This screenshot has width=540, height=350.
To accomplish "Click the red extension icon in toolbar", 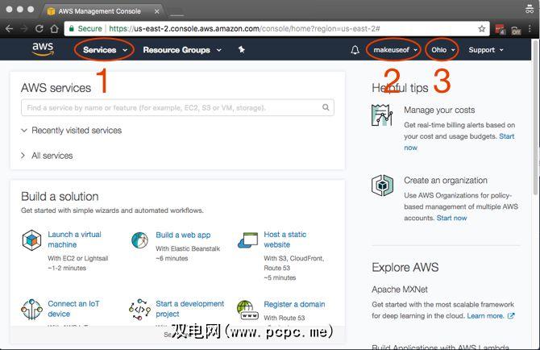I will [500, 29].
